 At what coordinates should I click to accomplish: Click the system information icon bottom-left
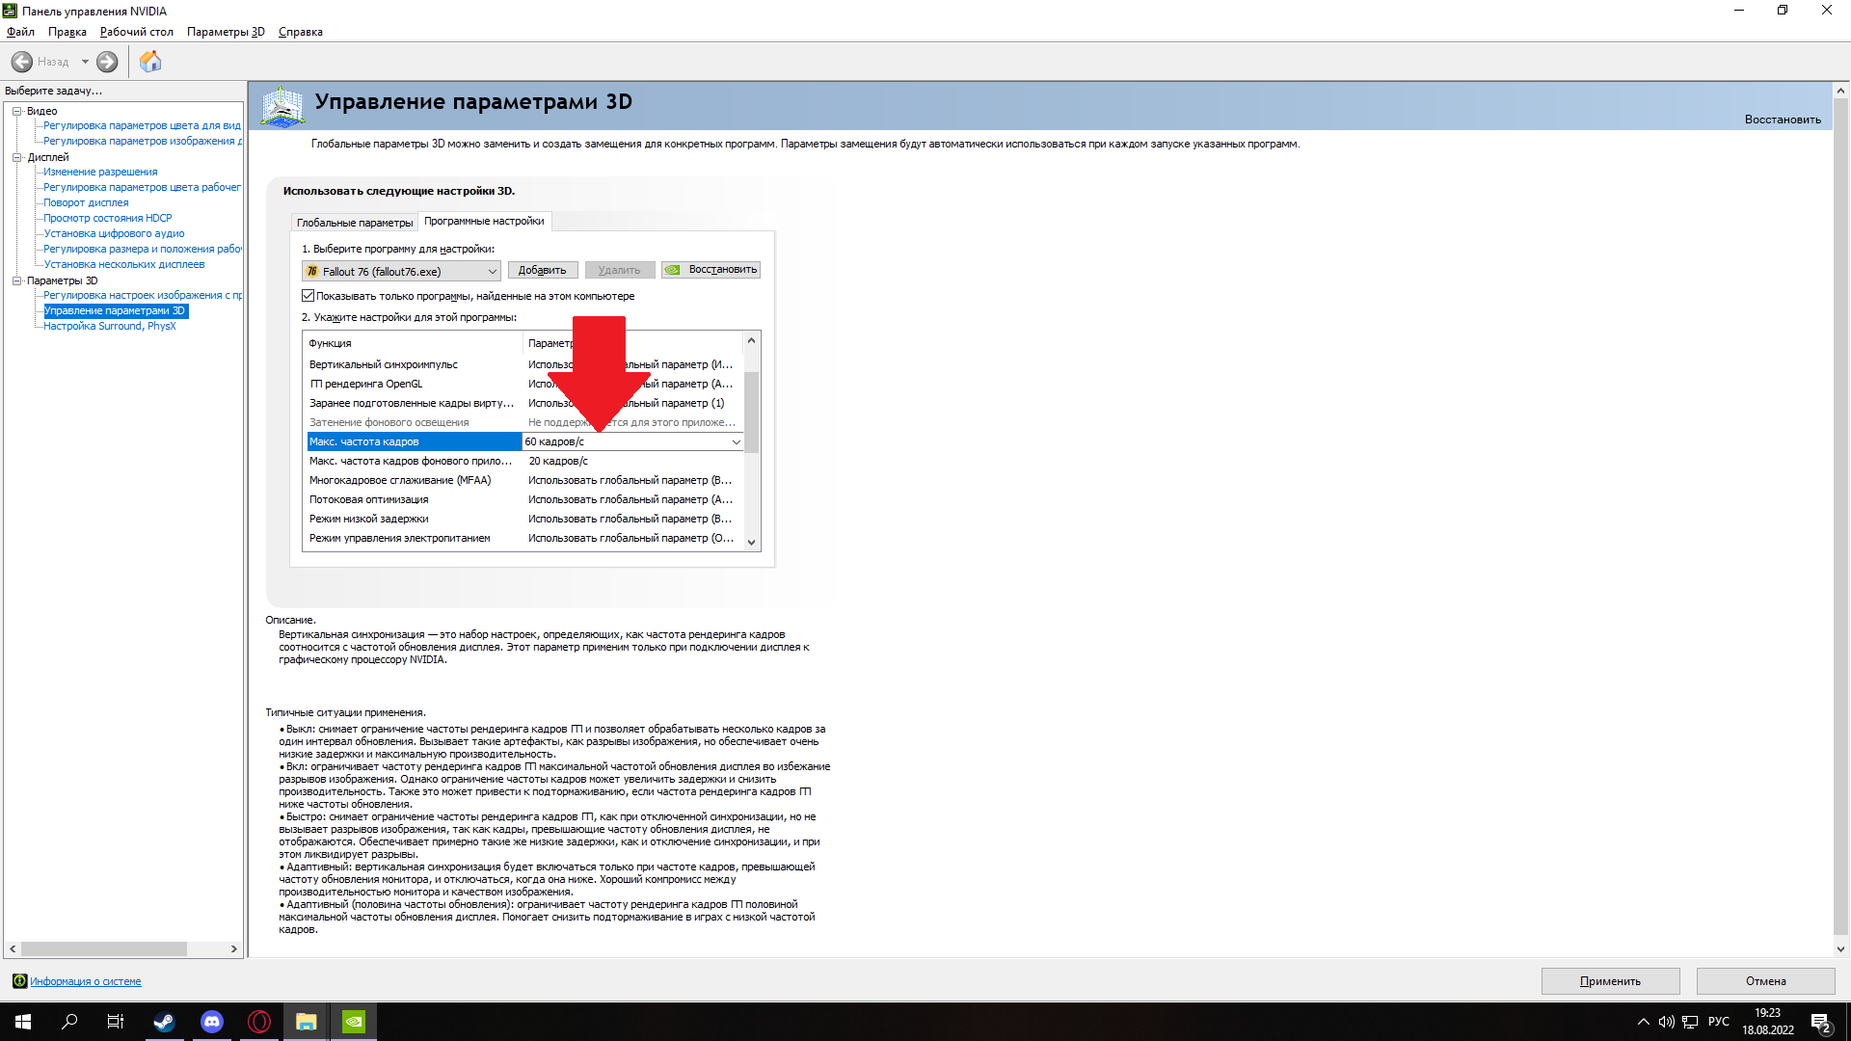(x=19, y=981)
